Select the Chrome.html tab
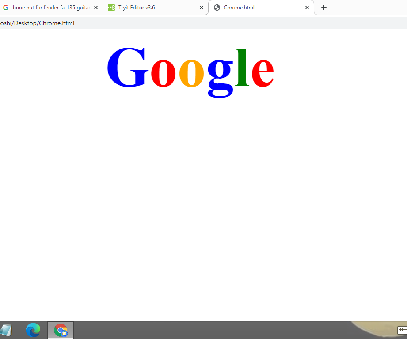This screenshot has width=407, height=339. pos(247,8)
